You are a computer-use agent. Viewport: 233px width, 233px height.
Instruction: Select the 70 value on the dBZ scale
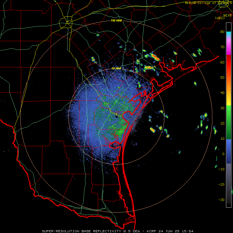click(222, 47)
